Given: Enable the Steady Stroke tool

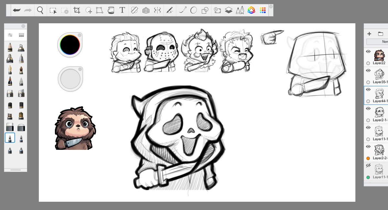Looking at the screenshot, I should (x=183, y=10).
